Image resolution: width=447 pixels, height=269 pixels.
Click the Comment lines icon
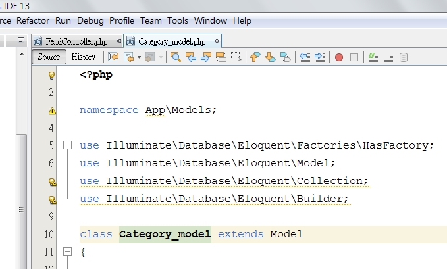pyautogui.click(x=373, y=57)
